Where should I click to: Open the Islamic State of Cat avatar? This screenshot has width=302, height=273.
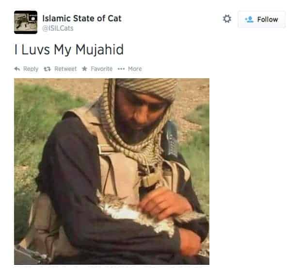(x=26, y=22)
